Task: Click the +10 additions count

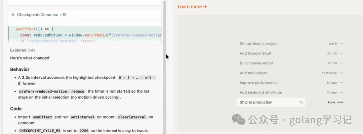Action: coord(63,14)
